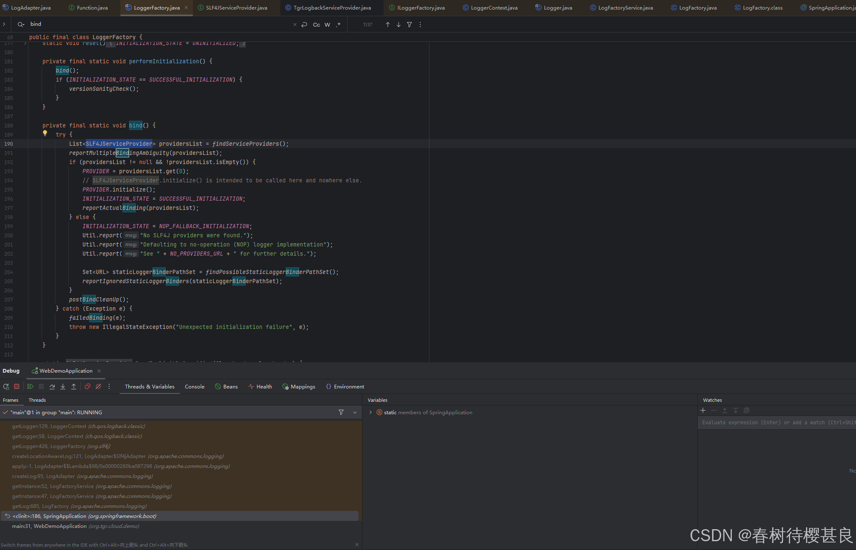The height and width of the screenshot is (550, 856).
Task: Select frame getLogger:426, LoggerFactory
Action: pos(180,446)
